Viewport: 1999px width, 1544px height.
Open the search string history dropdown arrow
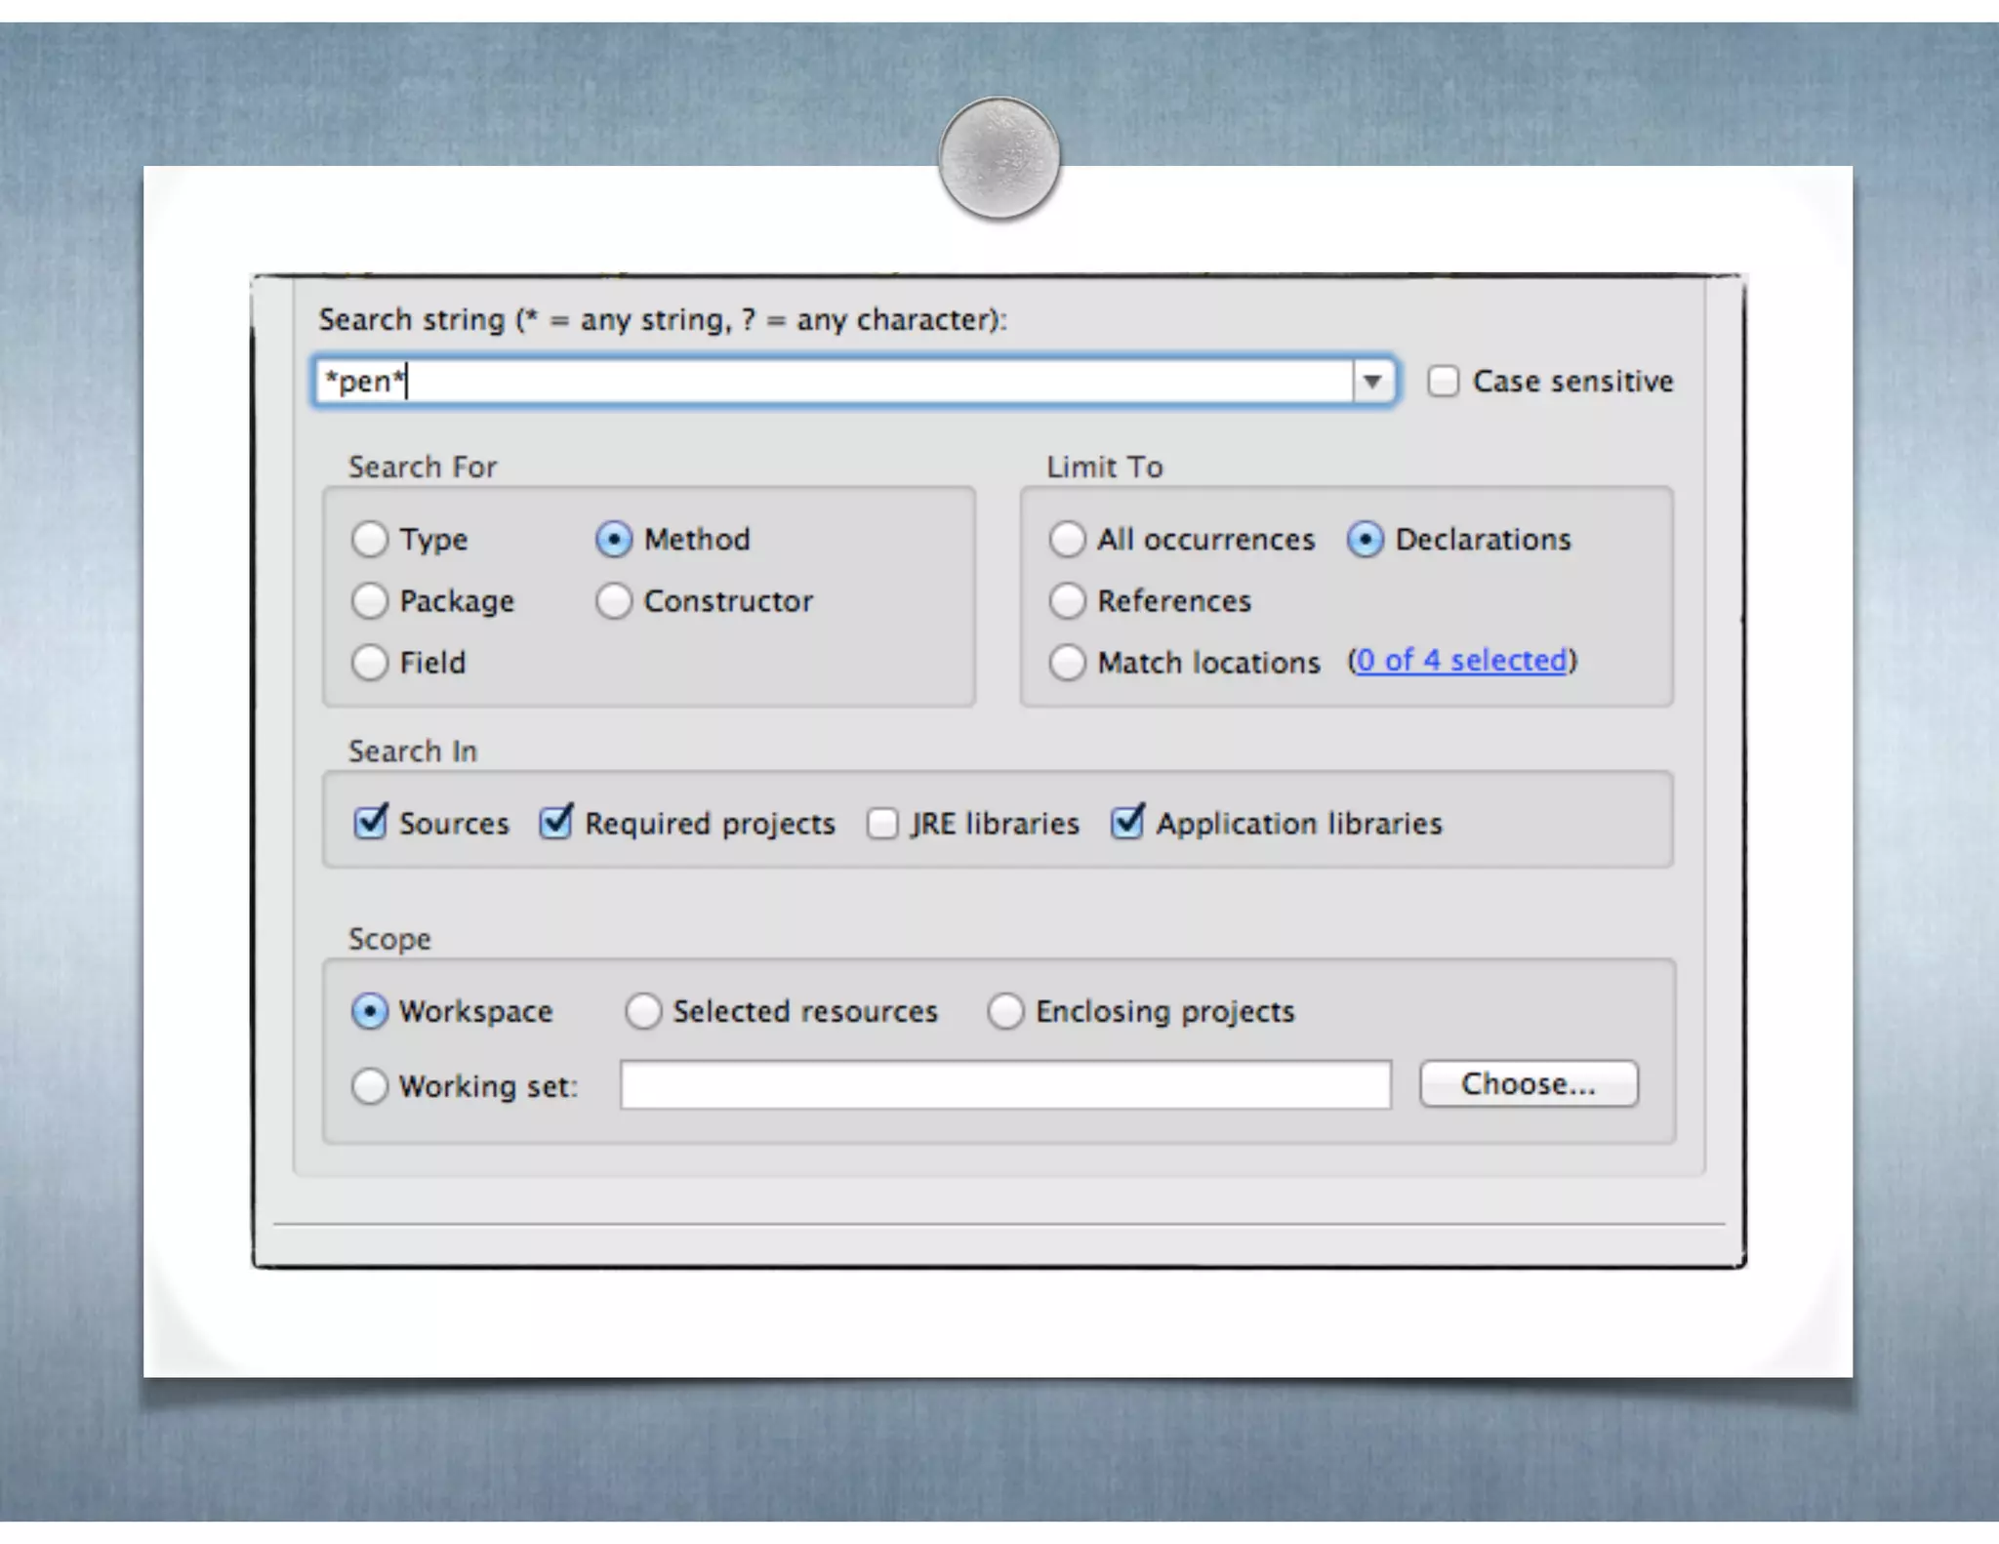click(1372, 381)
